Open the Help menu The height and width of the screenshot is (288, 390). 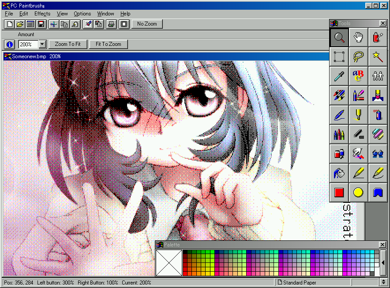click(x=125, y=14)
